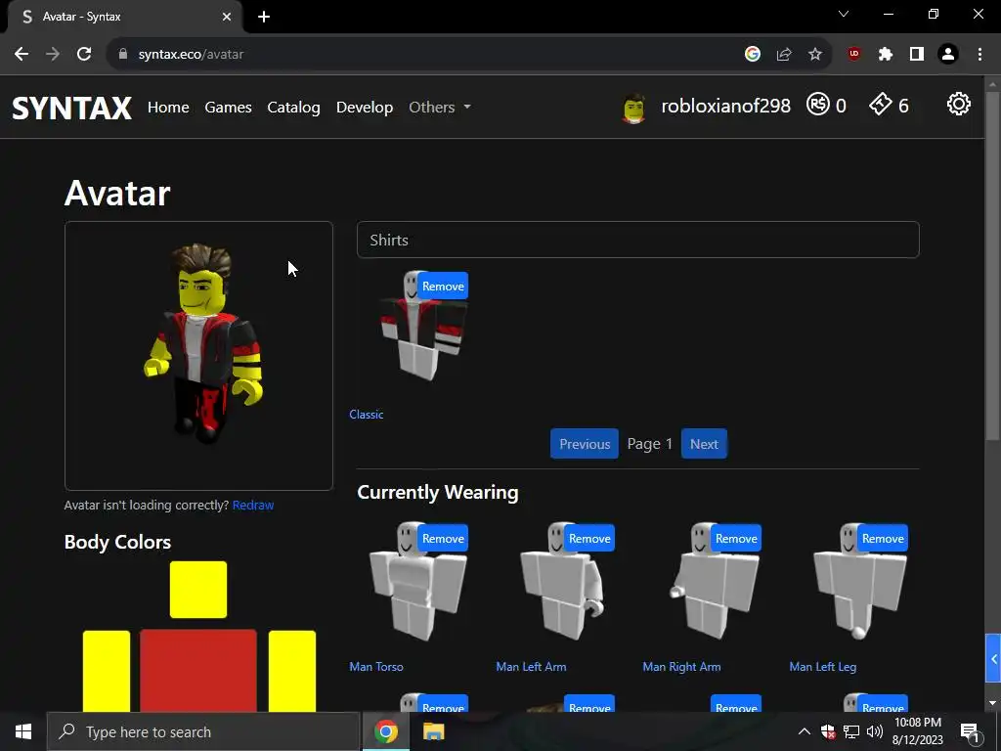Screen dimensions: 1001x751
Task: Bookmark this page with the star icon
Action: (814, 55)
